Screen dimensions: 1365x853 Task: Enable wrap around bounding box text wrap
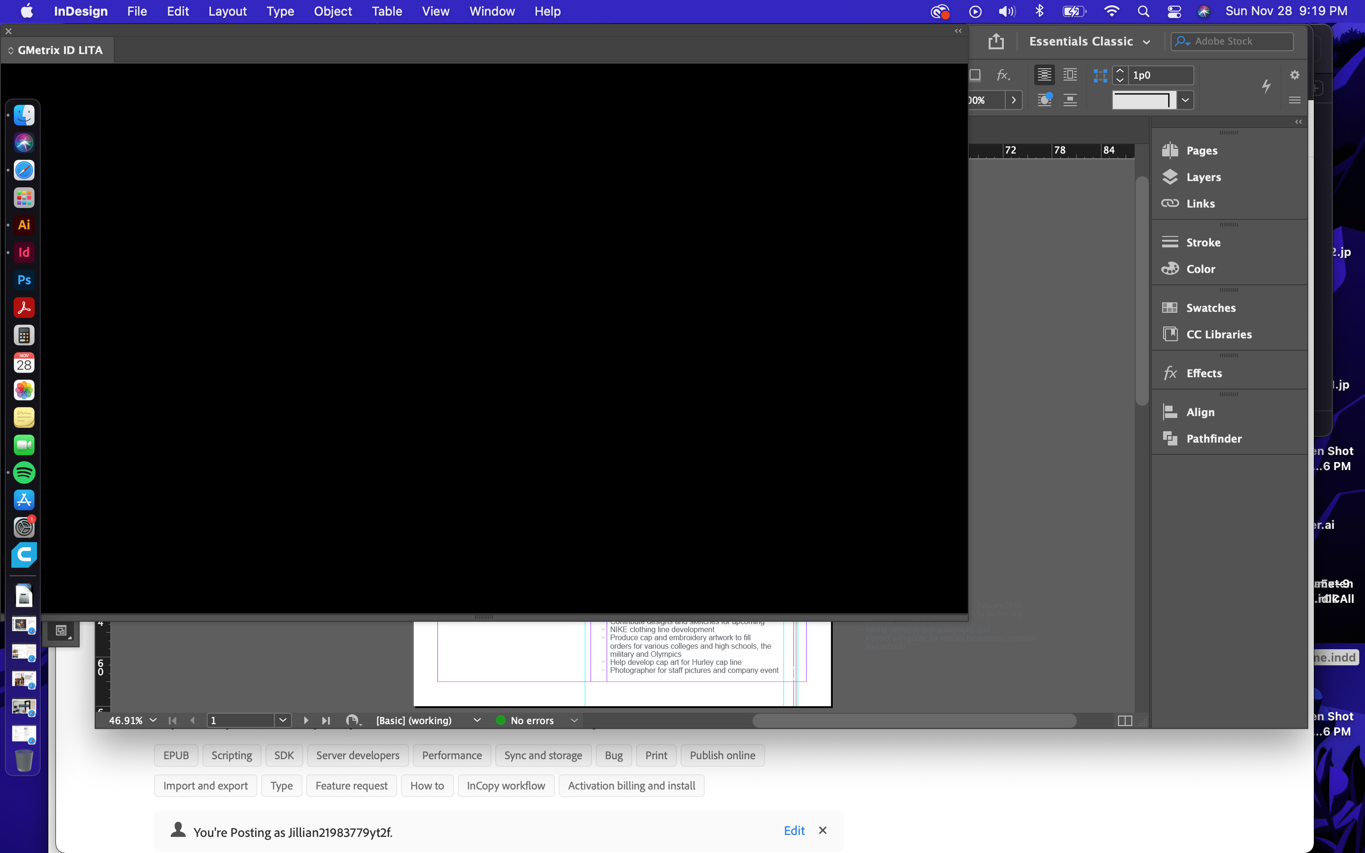pyautogui.click(x=1044, y=74)
